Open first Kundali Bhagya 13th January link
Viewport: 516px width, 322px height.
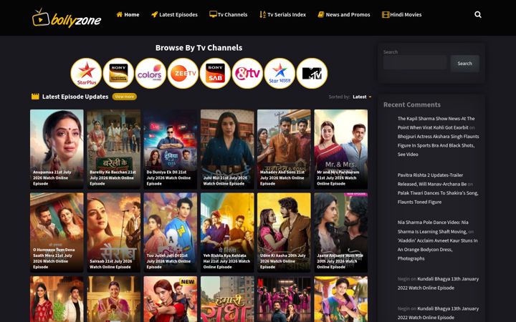(438, 283)
